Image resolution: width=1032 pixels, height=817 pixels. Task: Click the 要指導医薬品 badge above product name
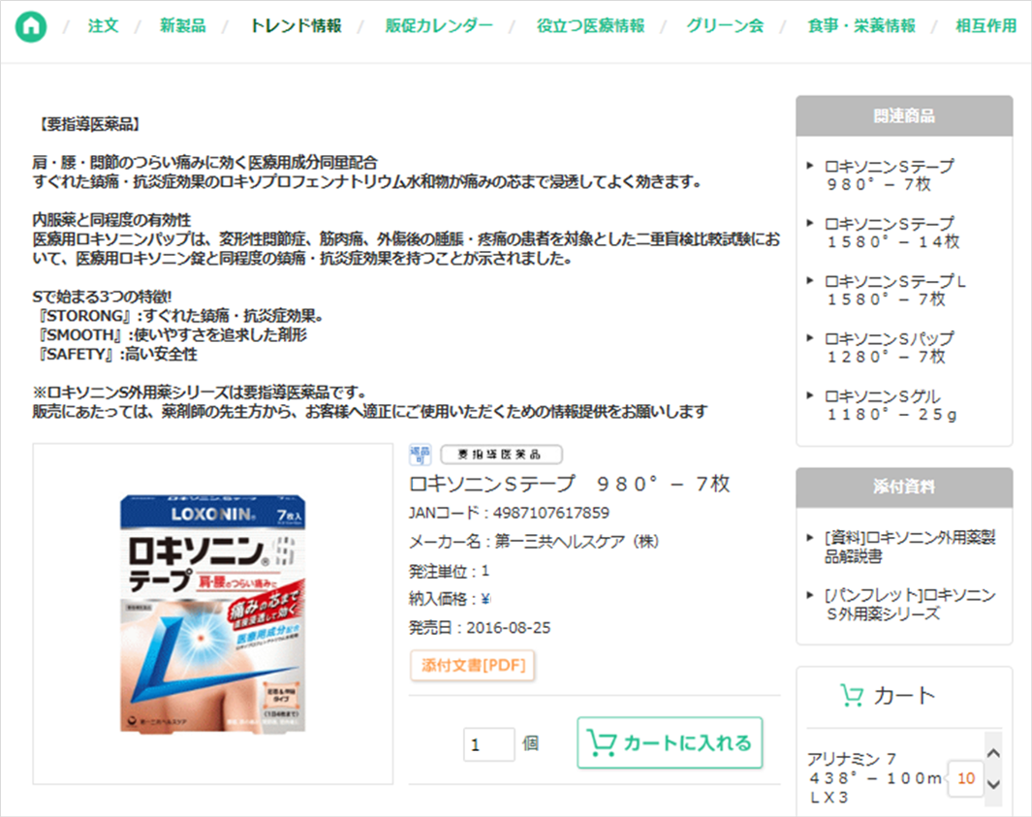pyautogui.click(x=502, y=455)
